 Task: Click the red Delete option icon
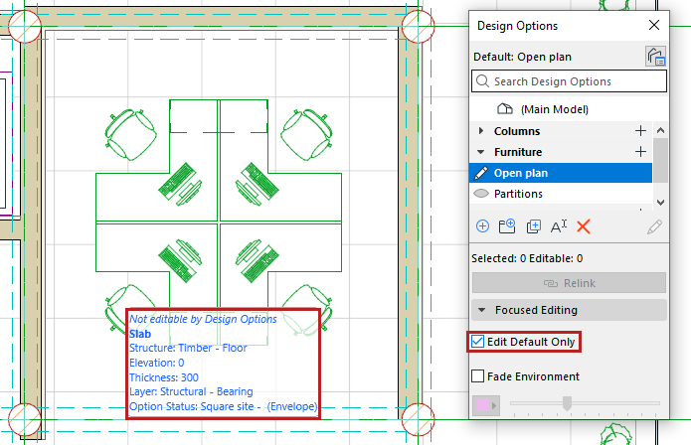click(583, 226)
